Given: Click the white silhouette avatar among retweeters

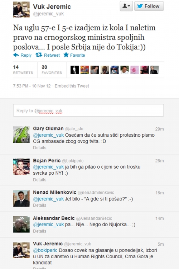Looking at the screenshot, I should coord(75,70).
